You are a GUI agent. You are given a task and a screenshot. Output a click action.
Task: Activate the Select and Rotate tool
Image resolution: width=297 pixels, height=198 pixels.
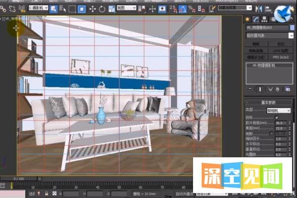pos(102,9)
